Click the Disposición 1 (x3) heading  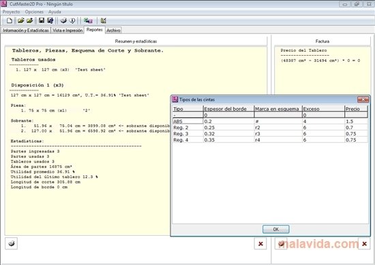click(x=37, y=85)
